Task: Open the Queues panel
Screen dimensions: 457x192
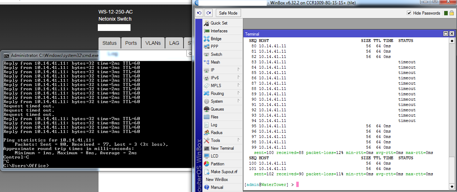Action: (x=217, y=109)
